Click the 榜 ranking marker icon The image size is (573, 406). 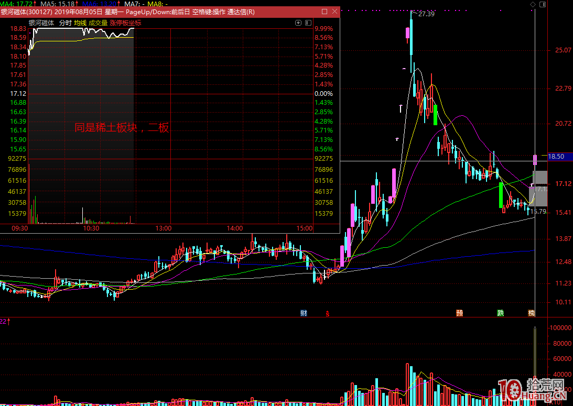(x=532, y=313)
